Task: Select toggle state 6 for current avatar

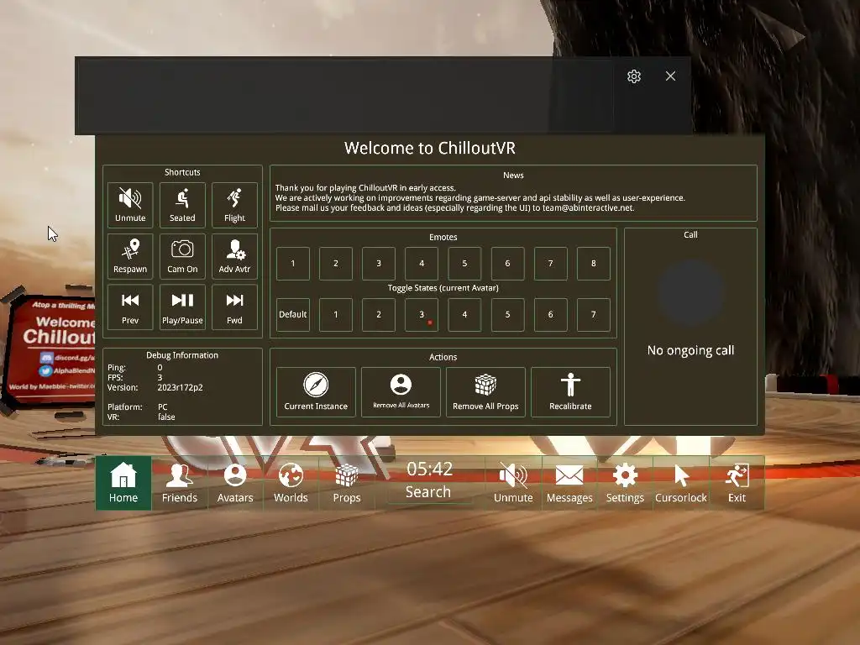Action: tap(550, 314)
